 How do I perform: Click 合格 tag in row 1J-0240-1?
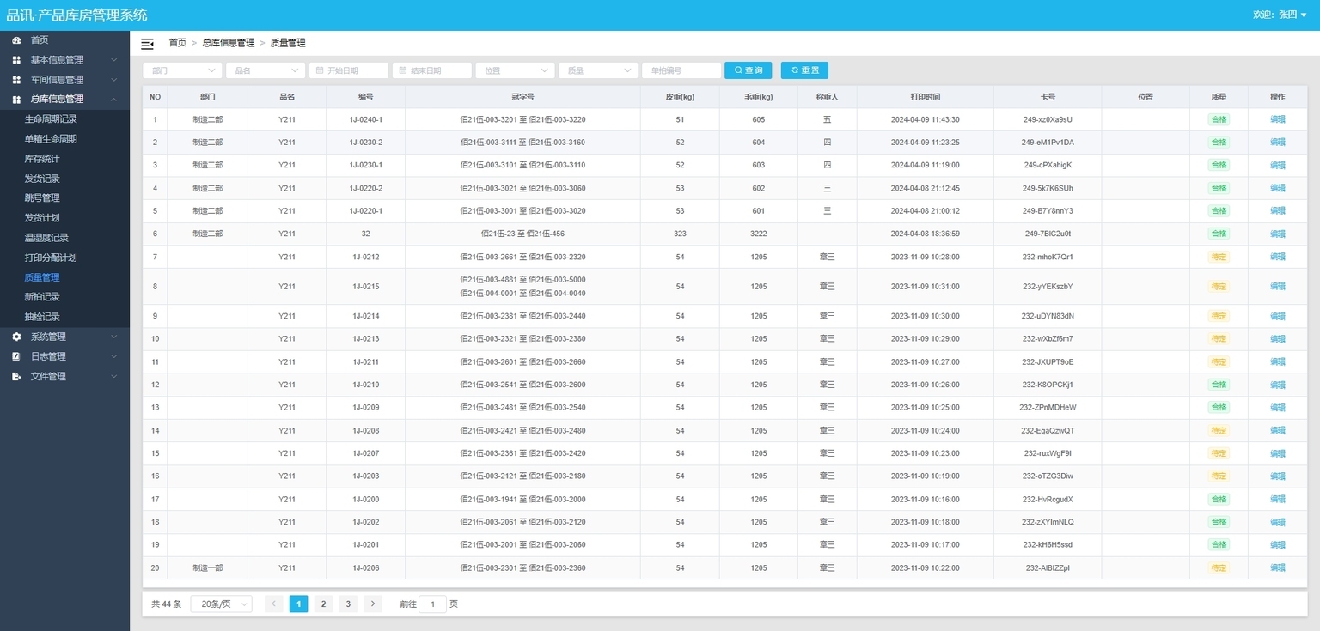pyautogui.click(x=1219, y=119)
